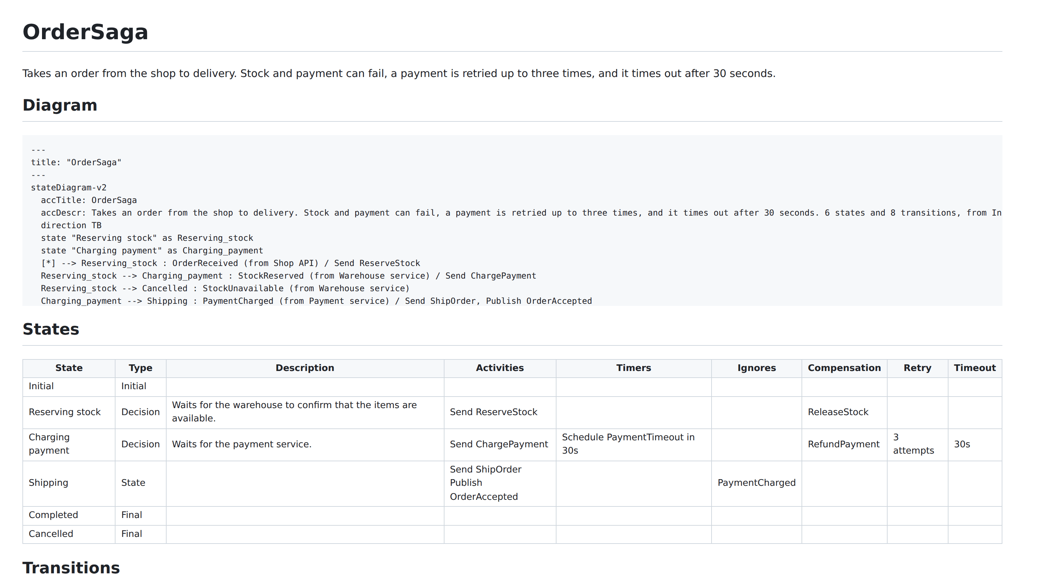Click the StockReserved transition code line
Image resolution: width=1050 pixels, height=574 pixels.
tap(289, 276)
